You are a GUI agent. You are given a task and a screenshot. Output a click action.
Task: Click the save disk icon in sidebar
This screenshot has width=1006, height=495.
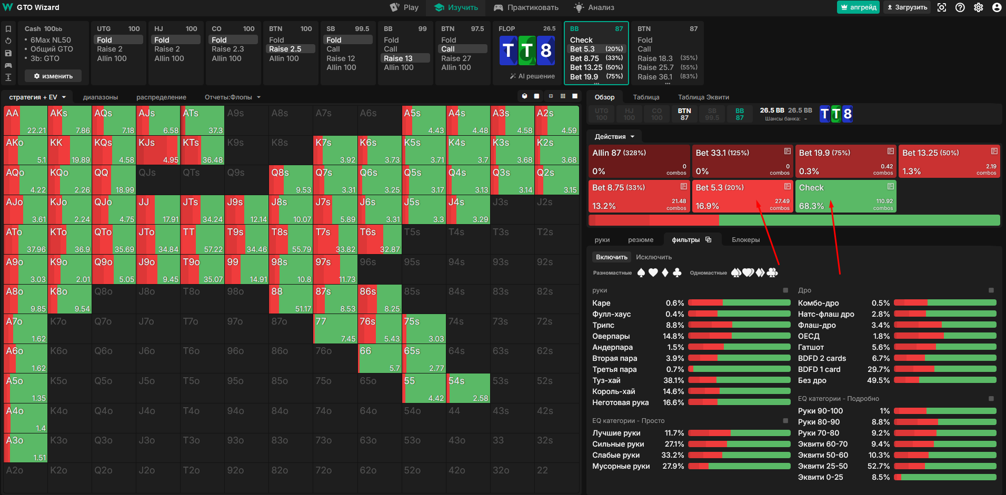click(x=8, y=53)
